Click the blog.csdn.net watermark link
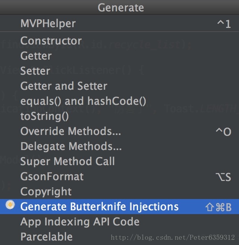239x245 pixels. point(172,237)
